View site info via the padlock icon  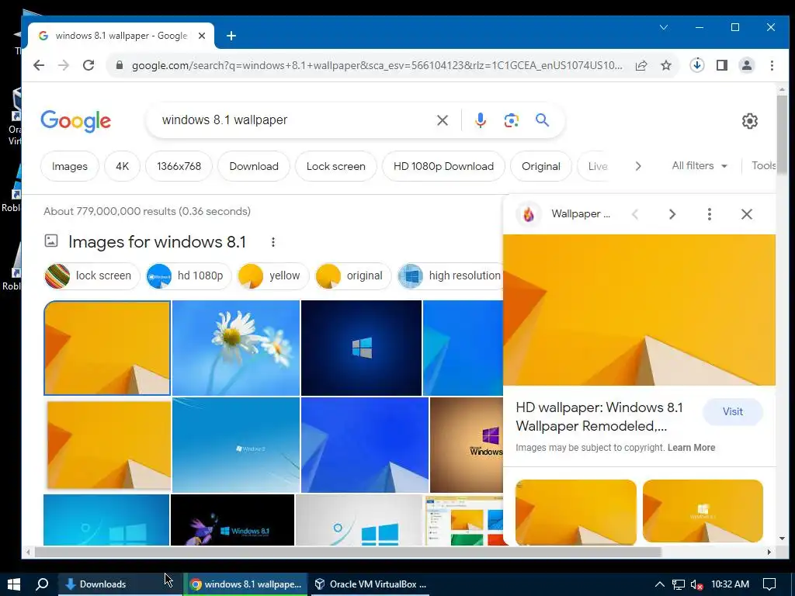(120, 65)
